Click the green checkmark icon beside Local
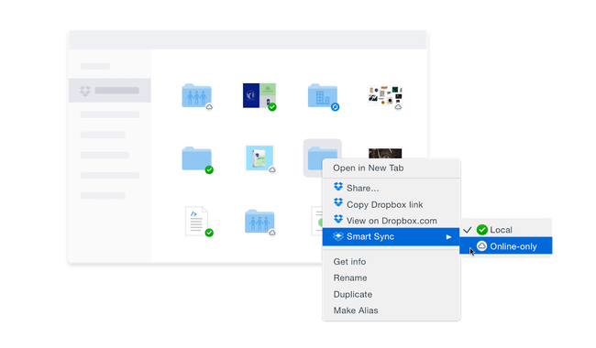This screenshot has width=596, height=348. pos(482,230)
